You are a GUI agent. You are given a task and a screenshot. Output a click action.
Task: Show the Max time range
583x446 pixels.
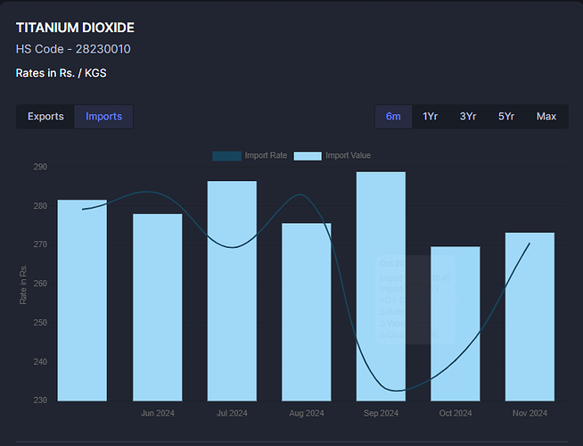pos(546,117)
